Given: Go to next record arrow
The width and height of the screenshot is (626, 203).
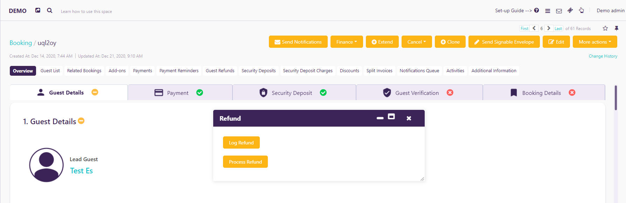Looking at the screenshot, I should (549, 28).
